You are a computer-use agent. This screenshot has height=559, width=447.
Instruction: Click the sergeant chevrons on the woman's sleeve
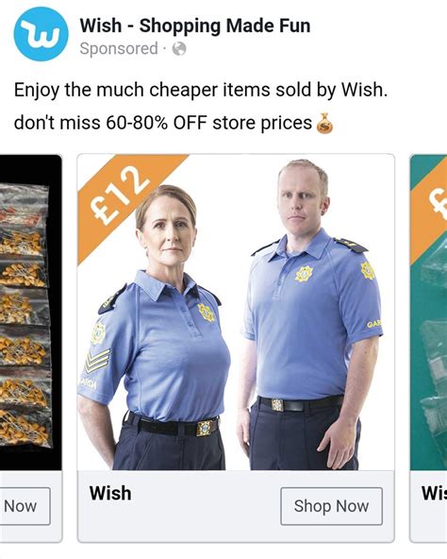pyautogui.click(x=96, y=361)
